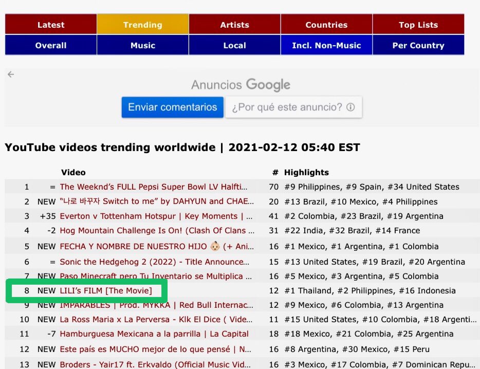Go to the Top Lists tab
The image size is (480, 369).
coord(418,24)
